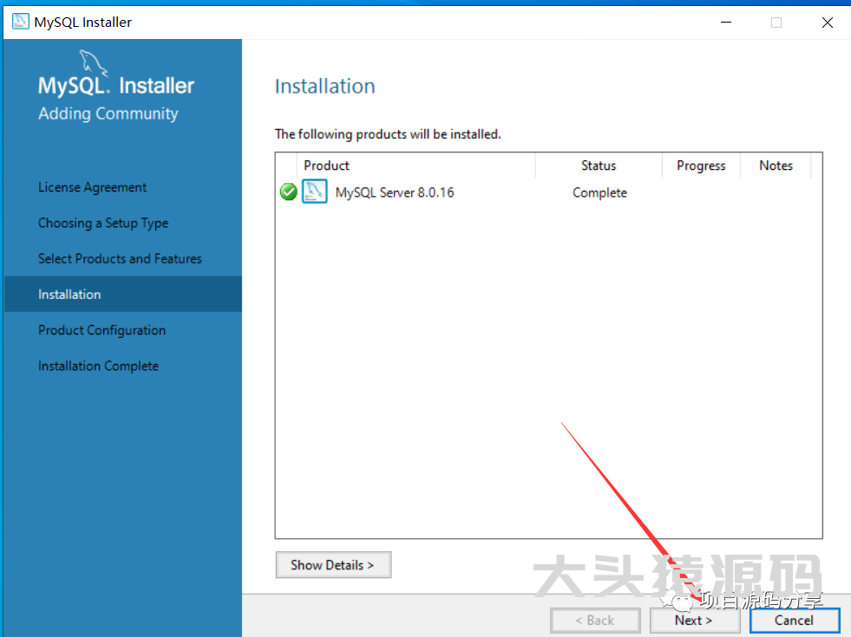
Task: Click the MySQL Server product icon
Action: pyautogui.click(x=314, y=192)
